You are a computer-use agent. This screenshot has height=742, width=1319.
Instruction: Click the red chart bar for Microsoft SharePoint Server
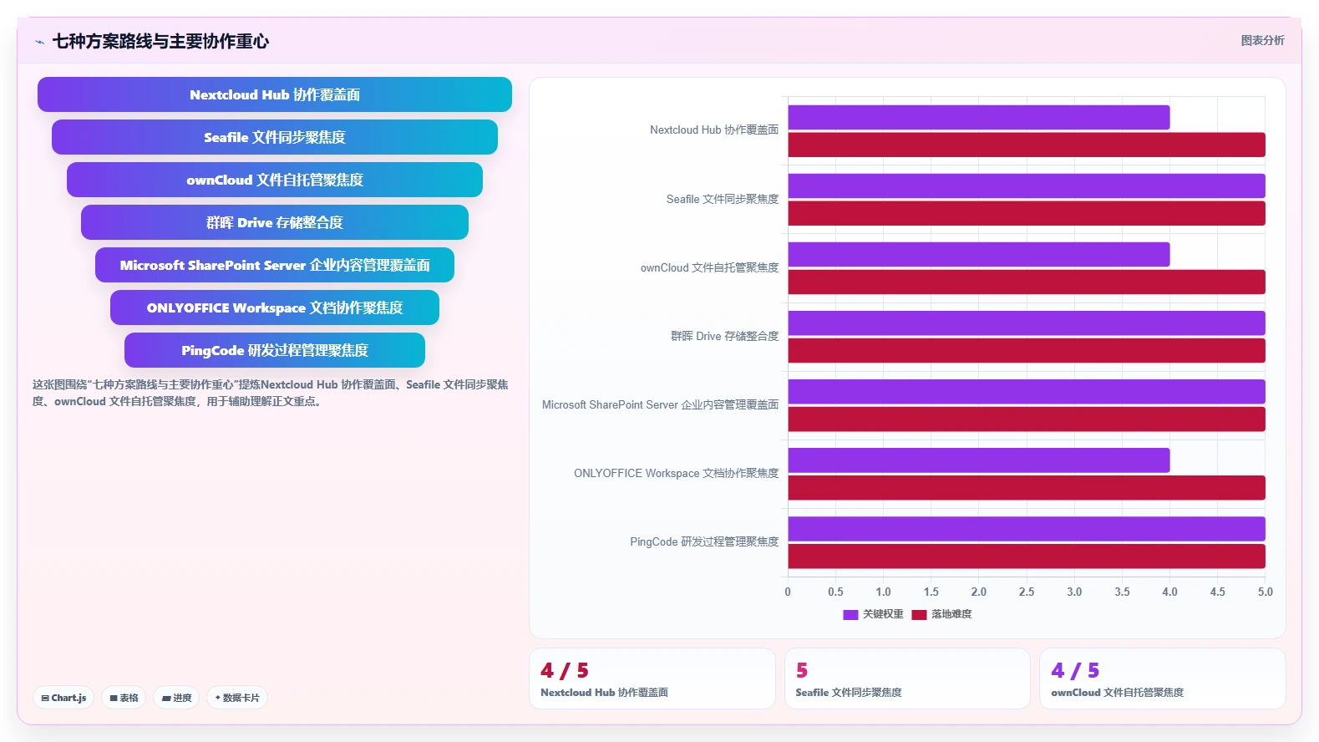pos(1027,419)
